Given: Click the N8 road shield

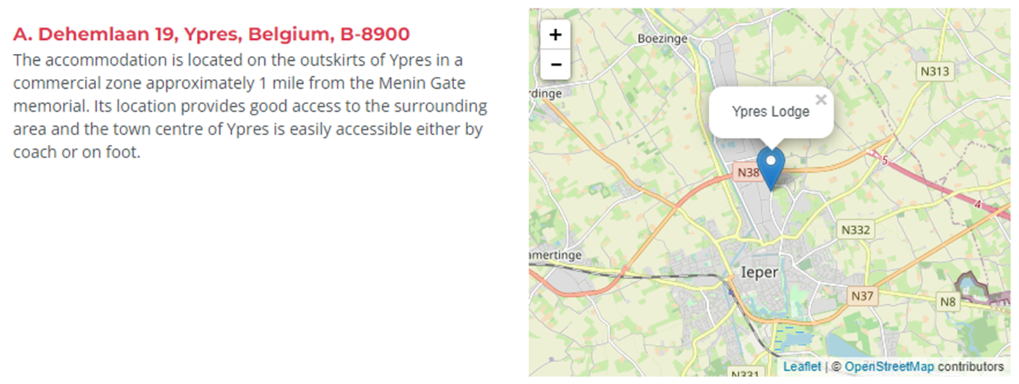Looking at the screenshot, I should 948,301.
